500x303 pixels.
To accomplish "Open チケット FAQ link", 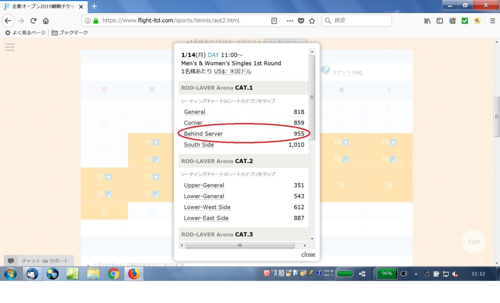I will point(347,72).
